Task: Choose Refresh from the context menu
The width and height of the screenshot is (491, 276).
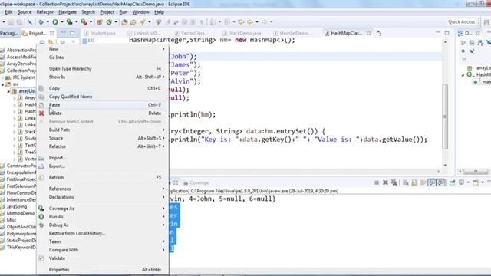Action: pos(103,177)
